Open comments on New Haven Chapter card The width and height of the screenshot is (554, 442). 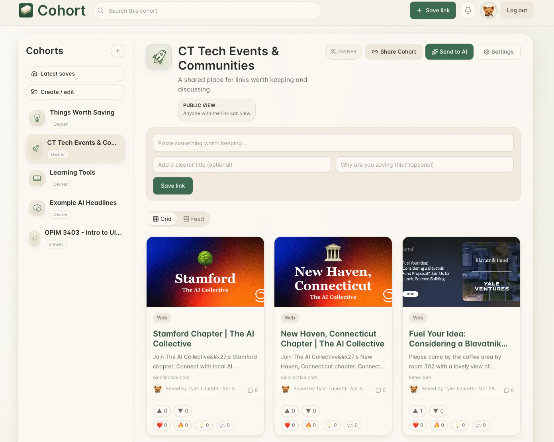coord(380,390)
